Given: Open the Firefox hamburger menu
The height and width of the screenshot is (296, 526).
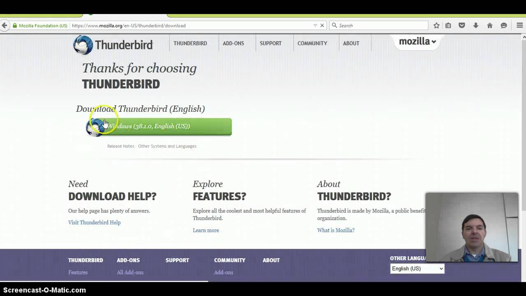Looking at the screenshot, I should pyautogui.click(x=520, y=25).
